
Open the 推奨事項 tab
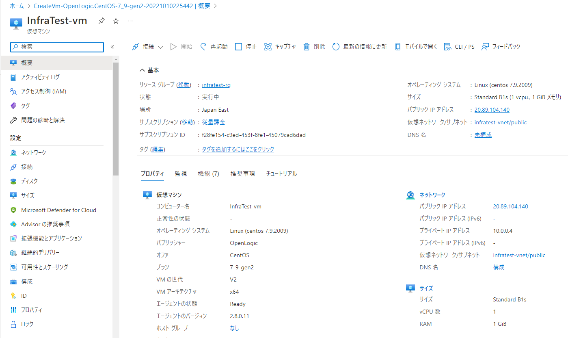pos(243,174)
